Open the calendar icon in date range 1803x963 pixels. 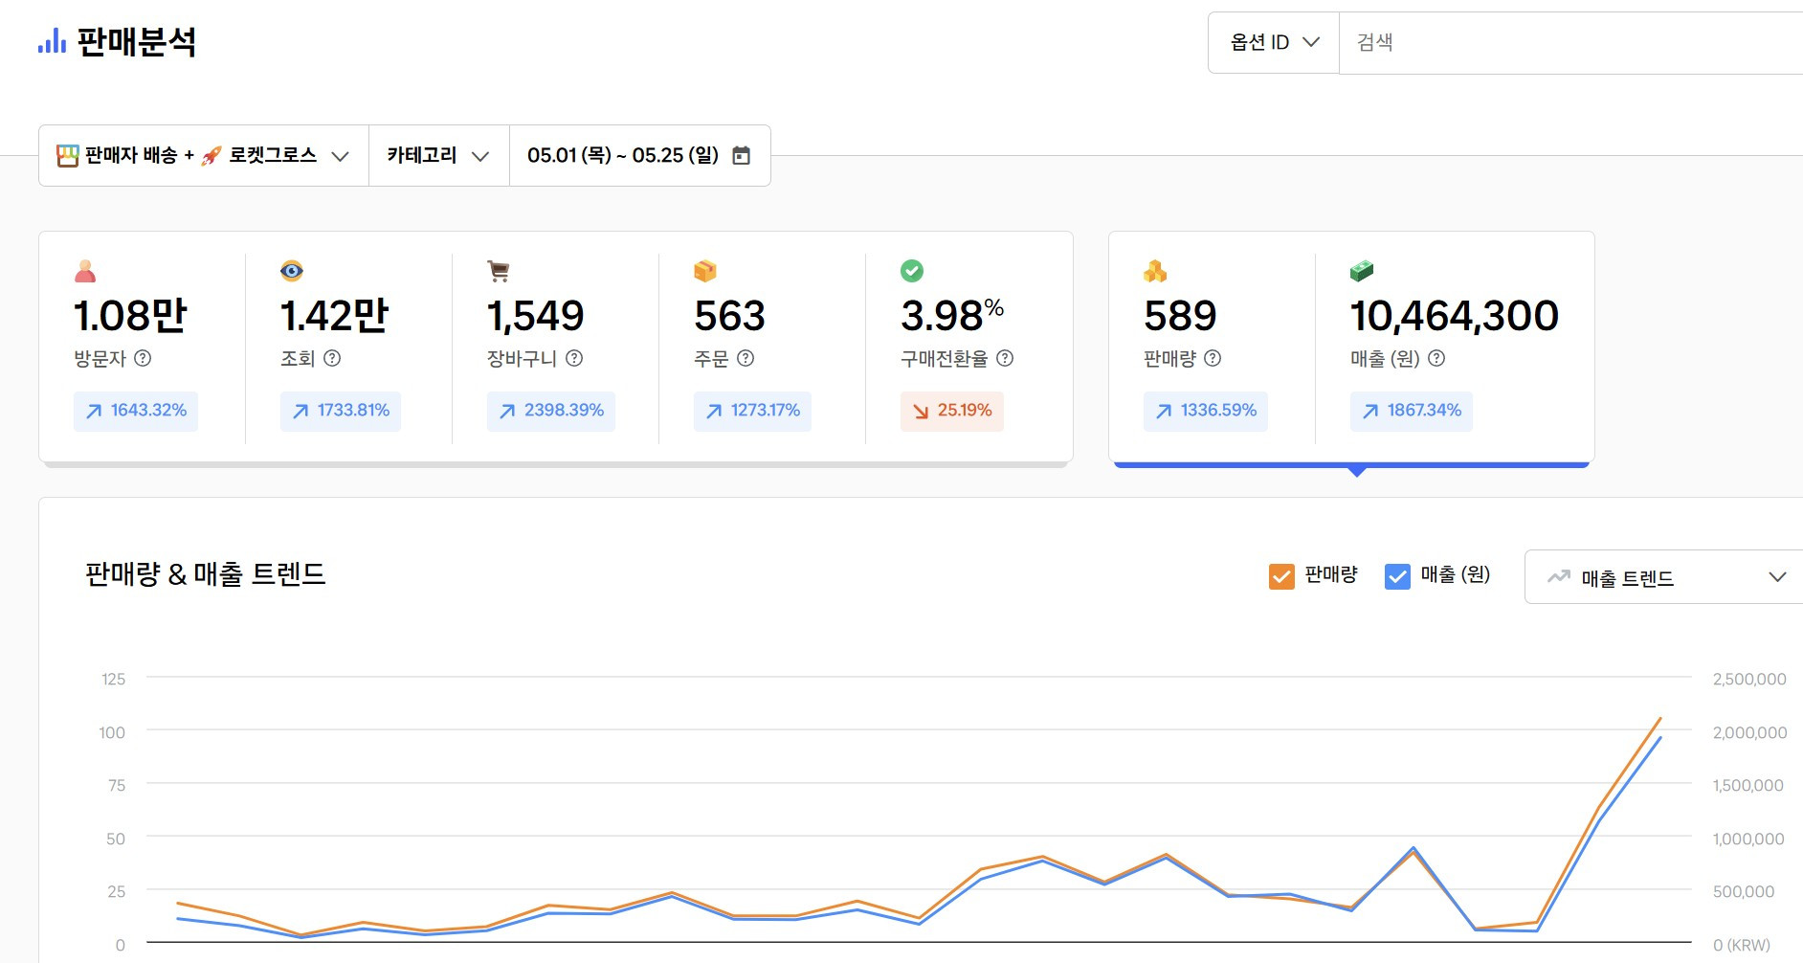click(741, 155)
